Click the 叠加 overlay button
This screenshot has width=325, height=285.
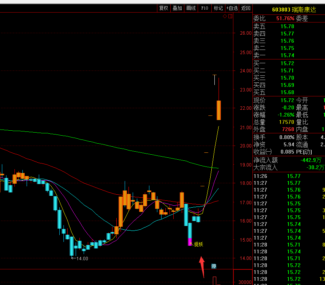point(177,8)
